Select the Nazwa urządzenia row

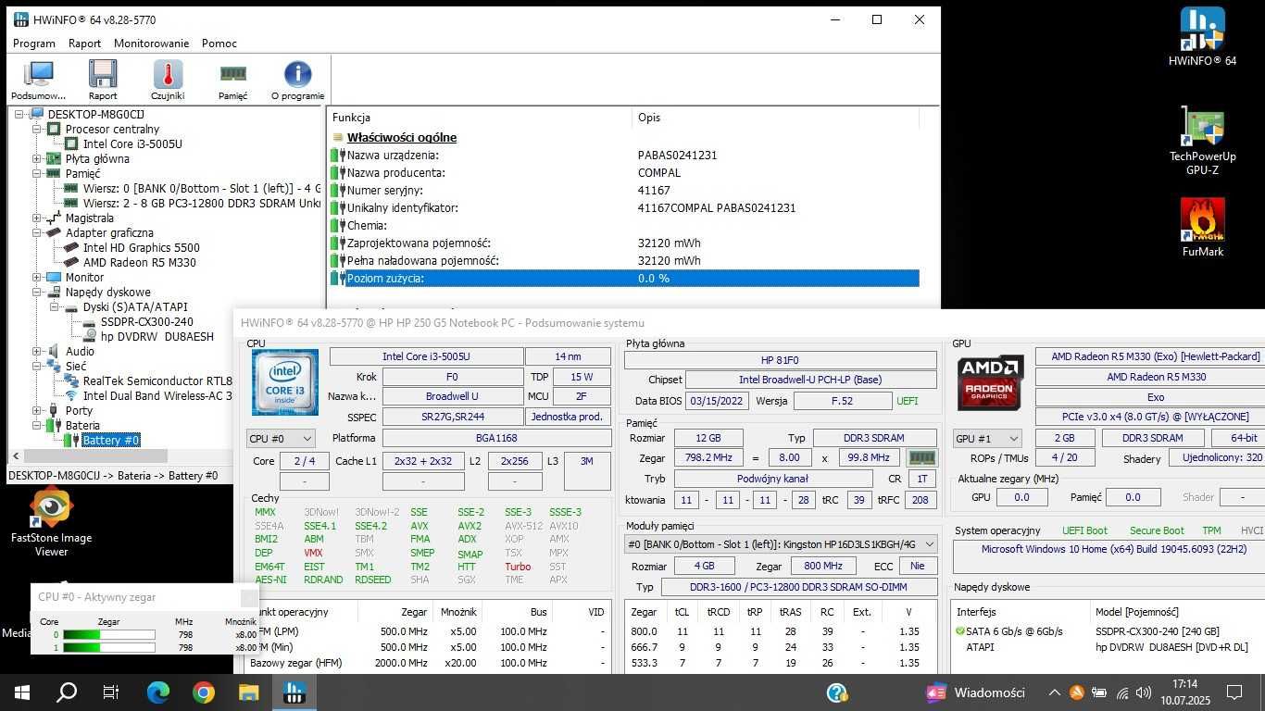click(624, 155)
